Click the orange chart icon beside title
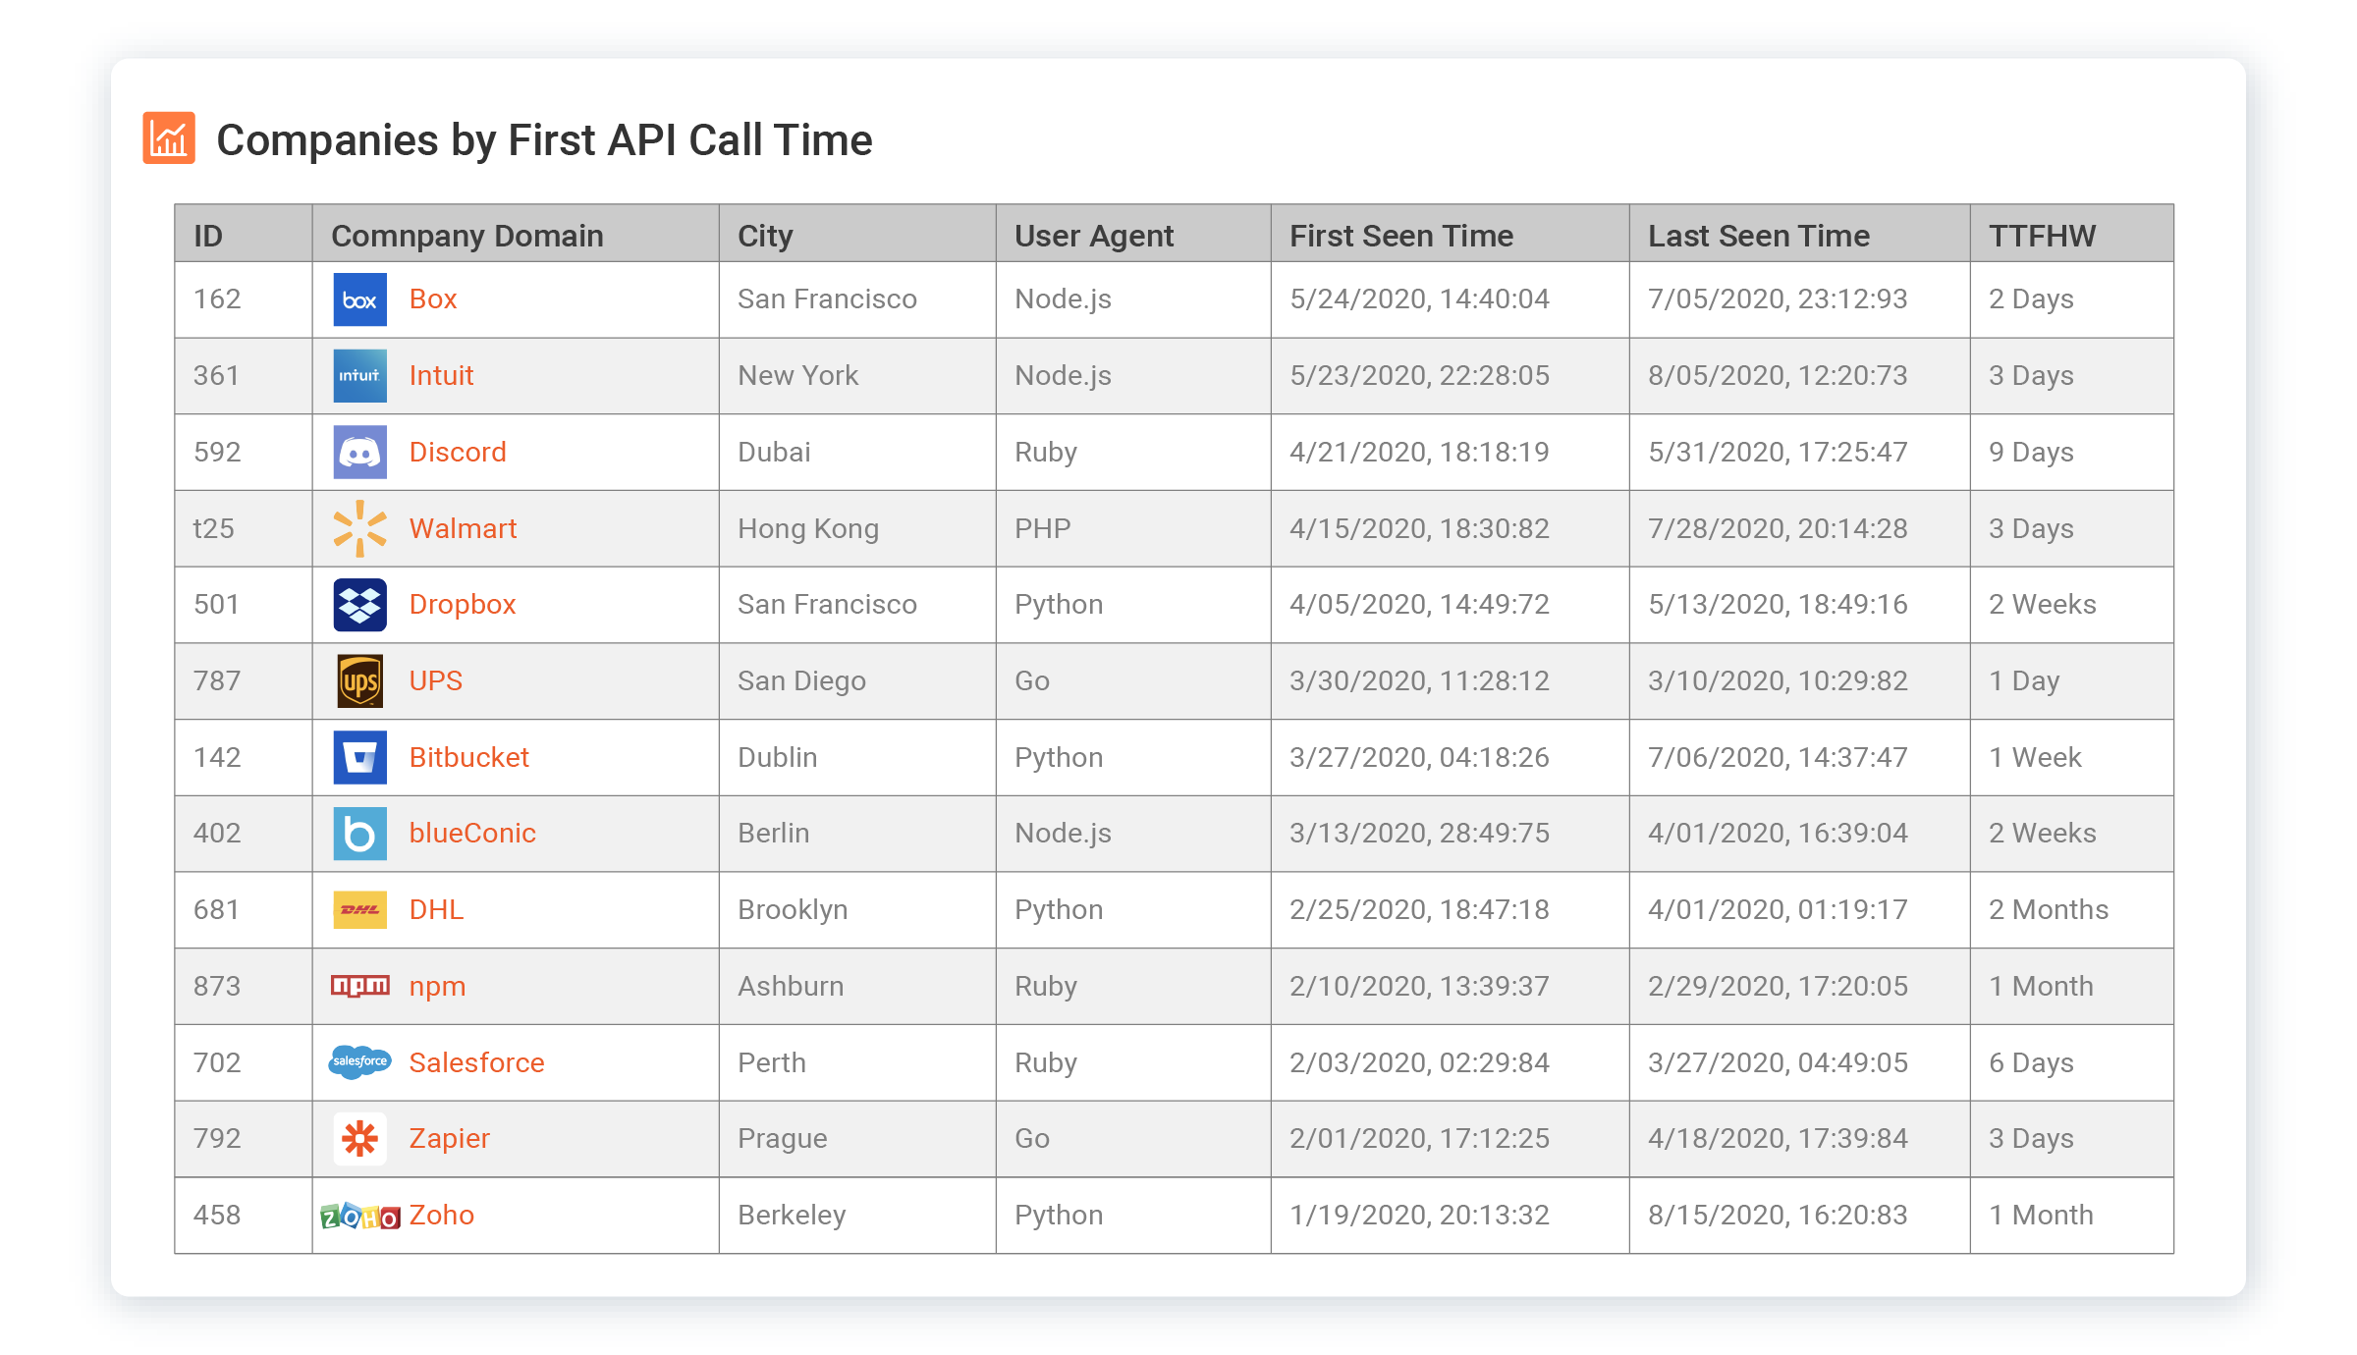The image size is (2357, 1355). 169,137
